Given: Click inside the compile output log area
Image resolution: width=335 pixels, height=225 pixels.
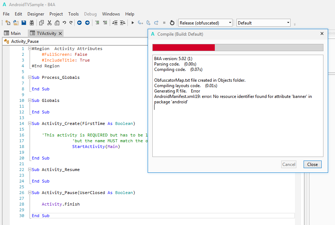Looking at the screenshot, I should point(238,130).
